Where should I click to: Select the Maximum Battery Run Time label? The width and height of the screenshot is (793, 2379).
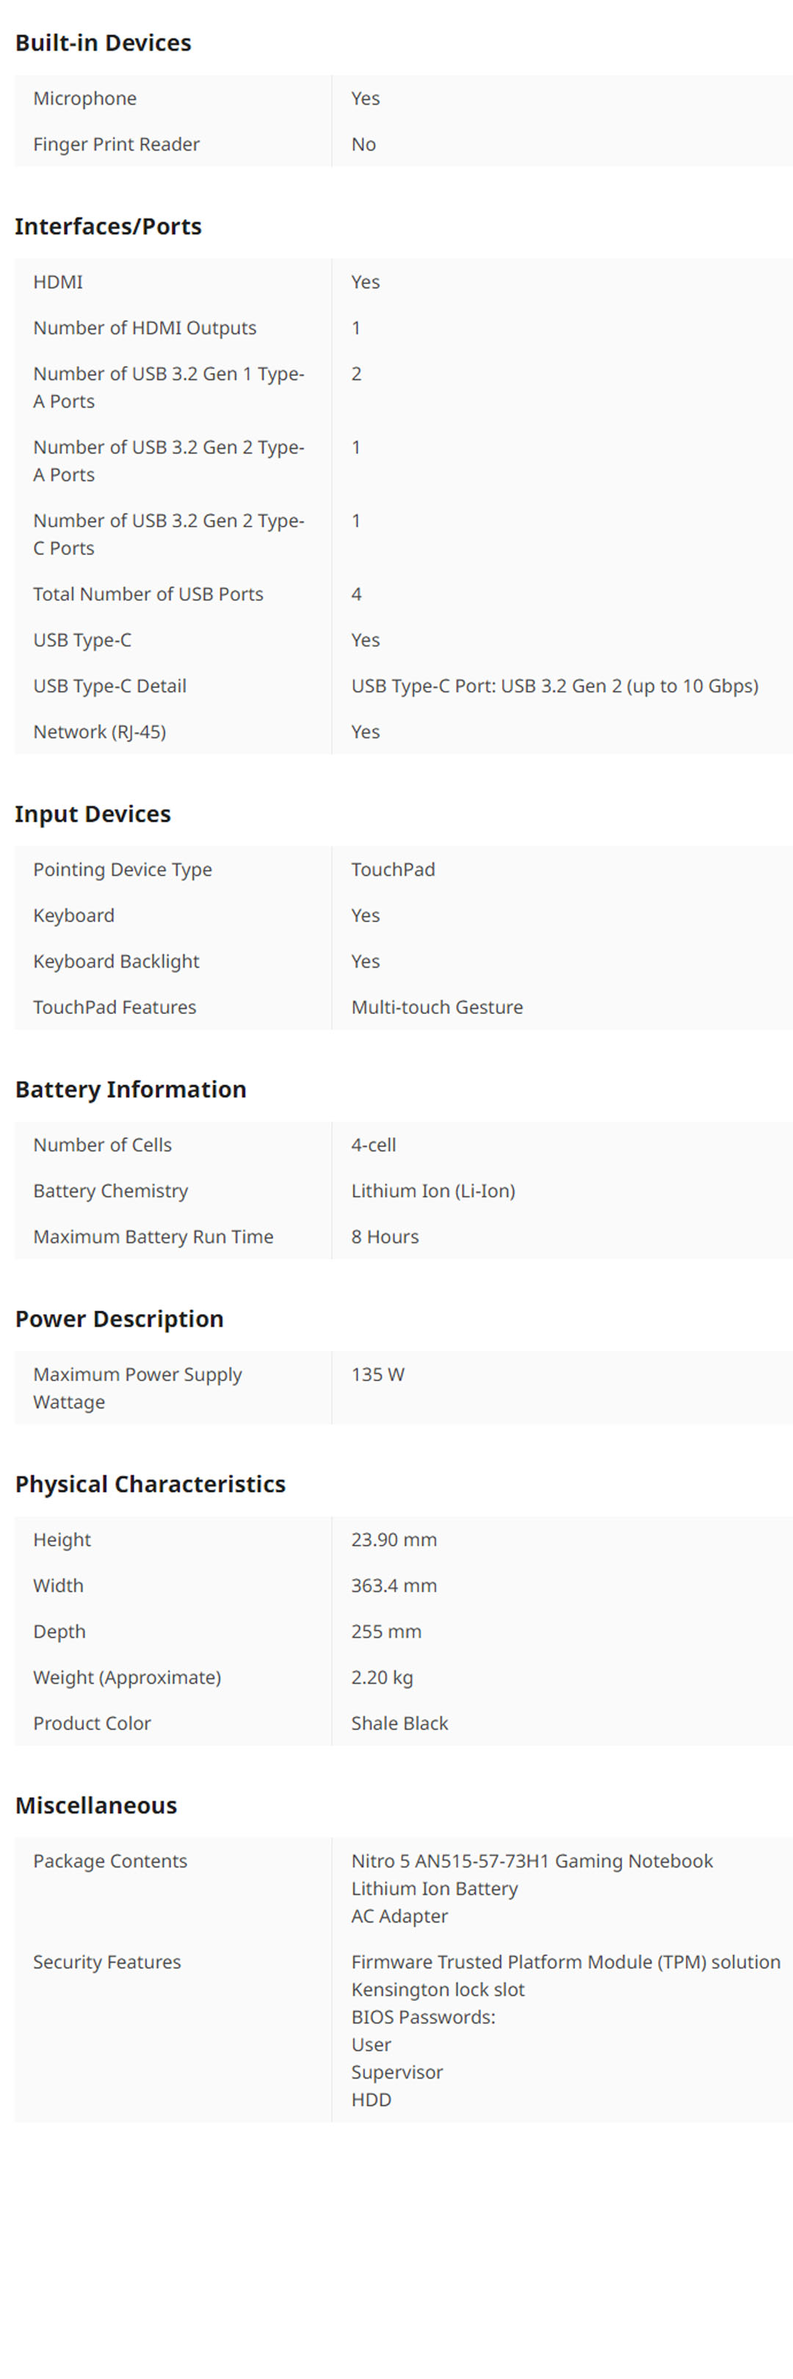(x=153, y=1236)
